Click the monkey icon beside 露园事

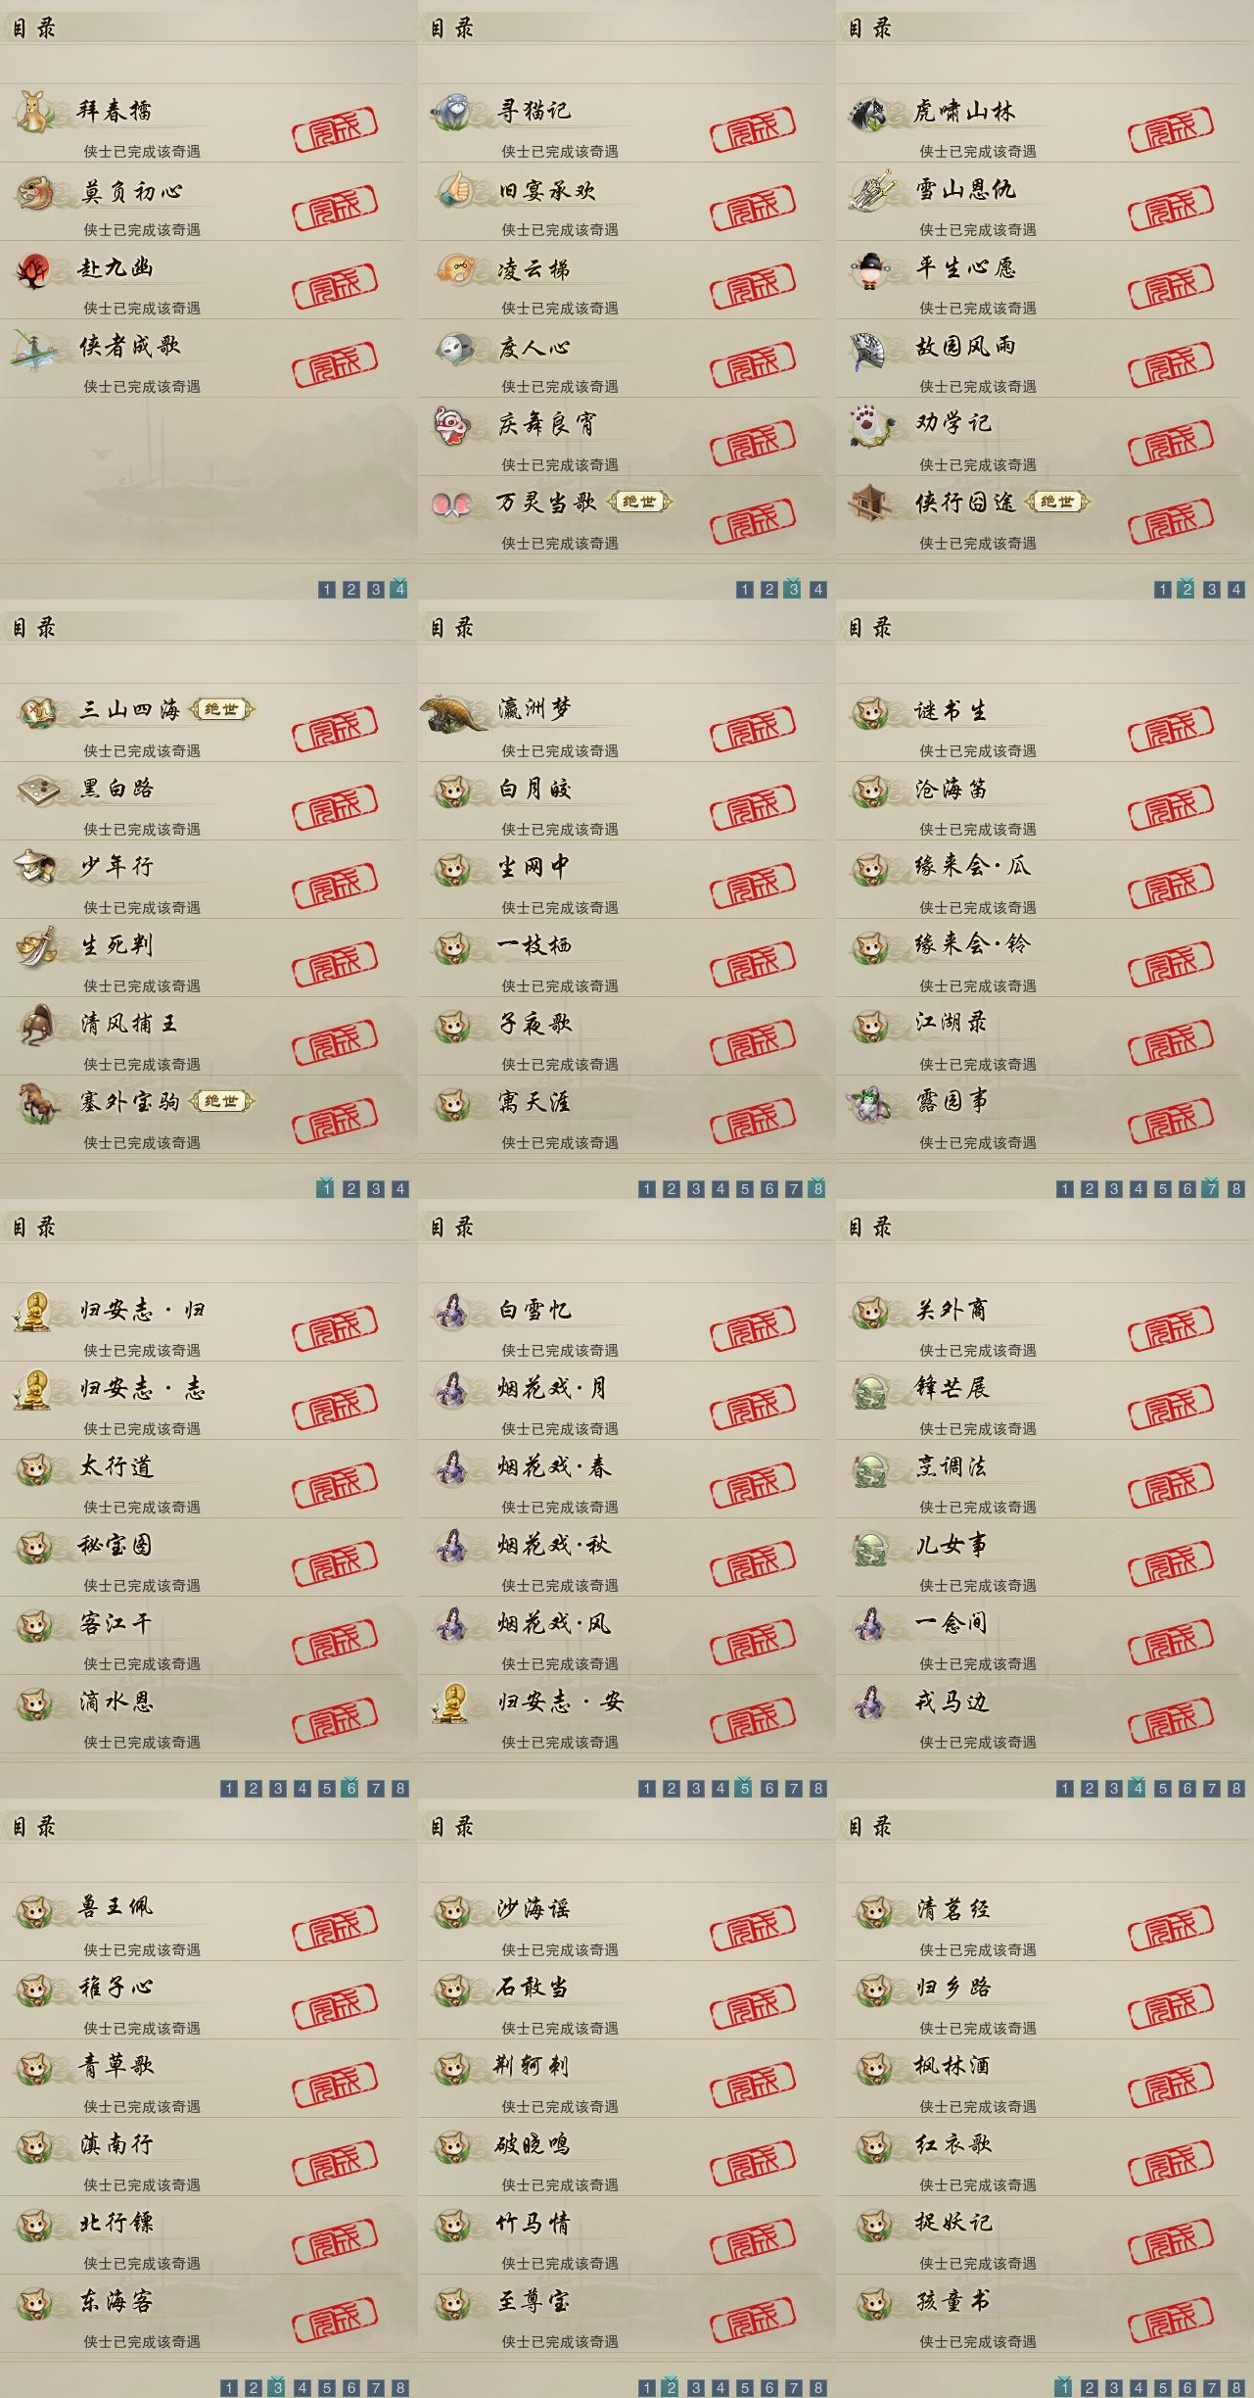tap(871, 1103)
